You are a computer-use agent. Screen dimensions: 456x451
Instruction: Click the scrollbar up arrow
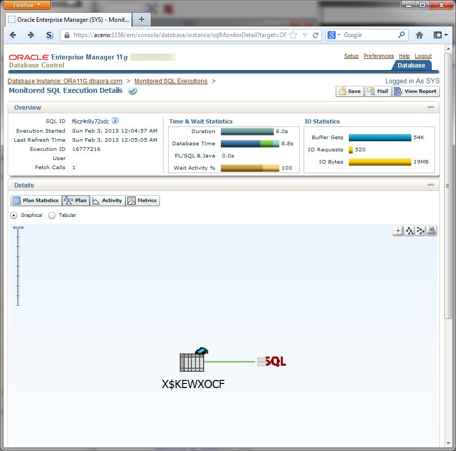click(x=448, y=49)
